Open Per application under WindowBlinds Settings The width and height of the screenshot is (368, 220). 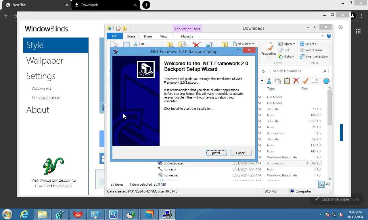point(46,98)
